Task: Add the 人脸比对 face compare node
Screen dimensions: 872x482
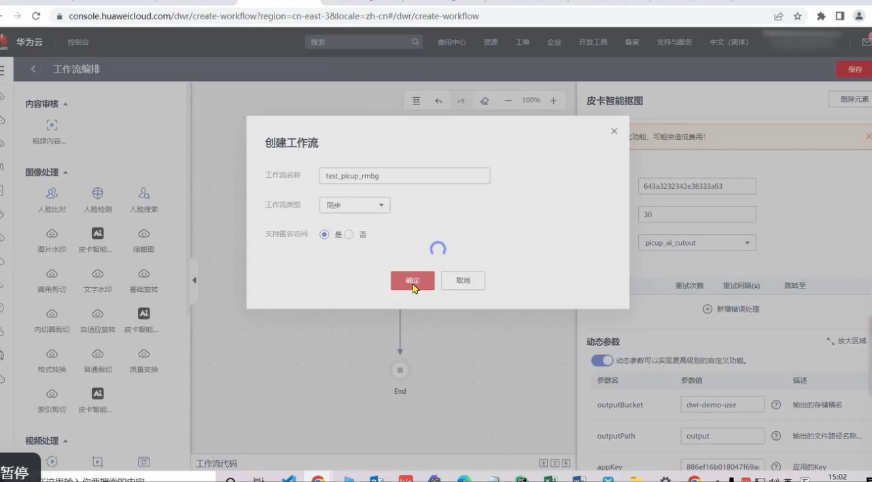Action: coord(52,200)
